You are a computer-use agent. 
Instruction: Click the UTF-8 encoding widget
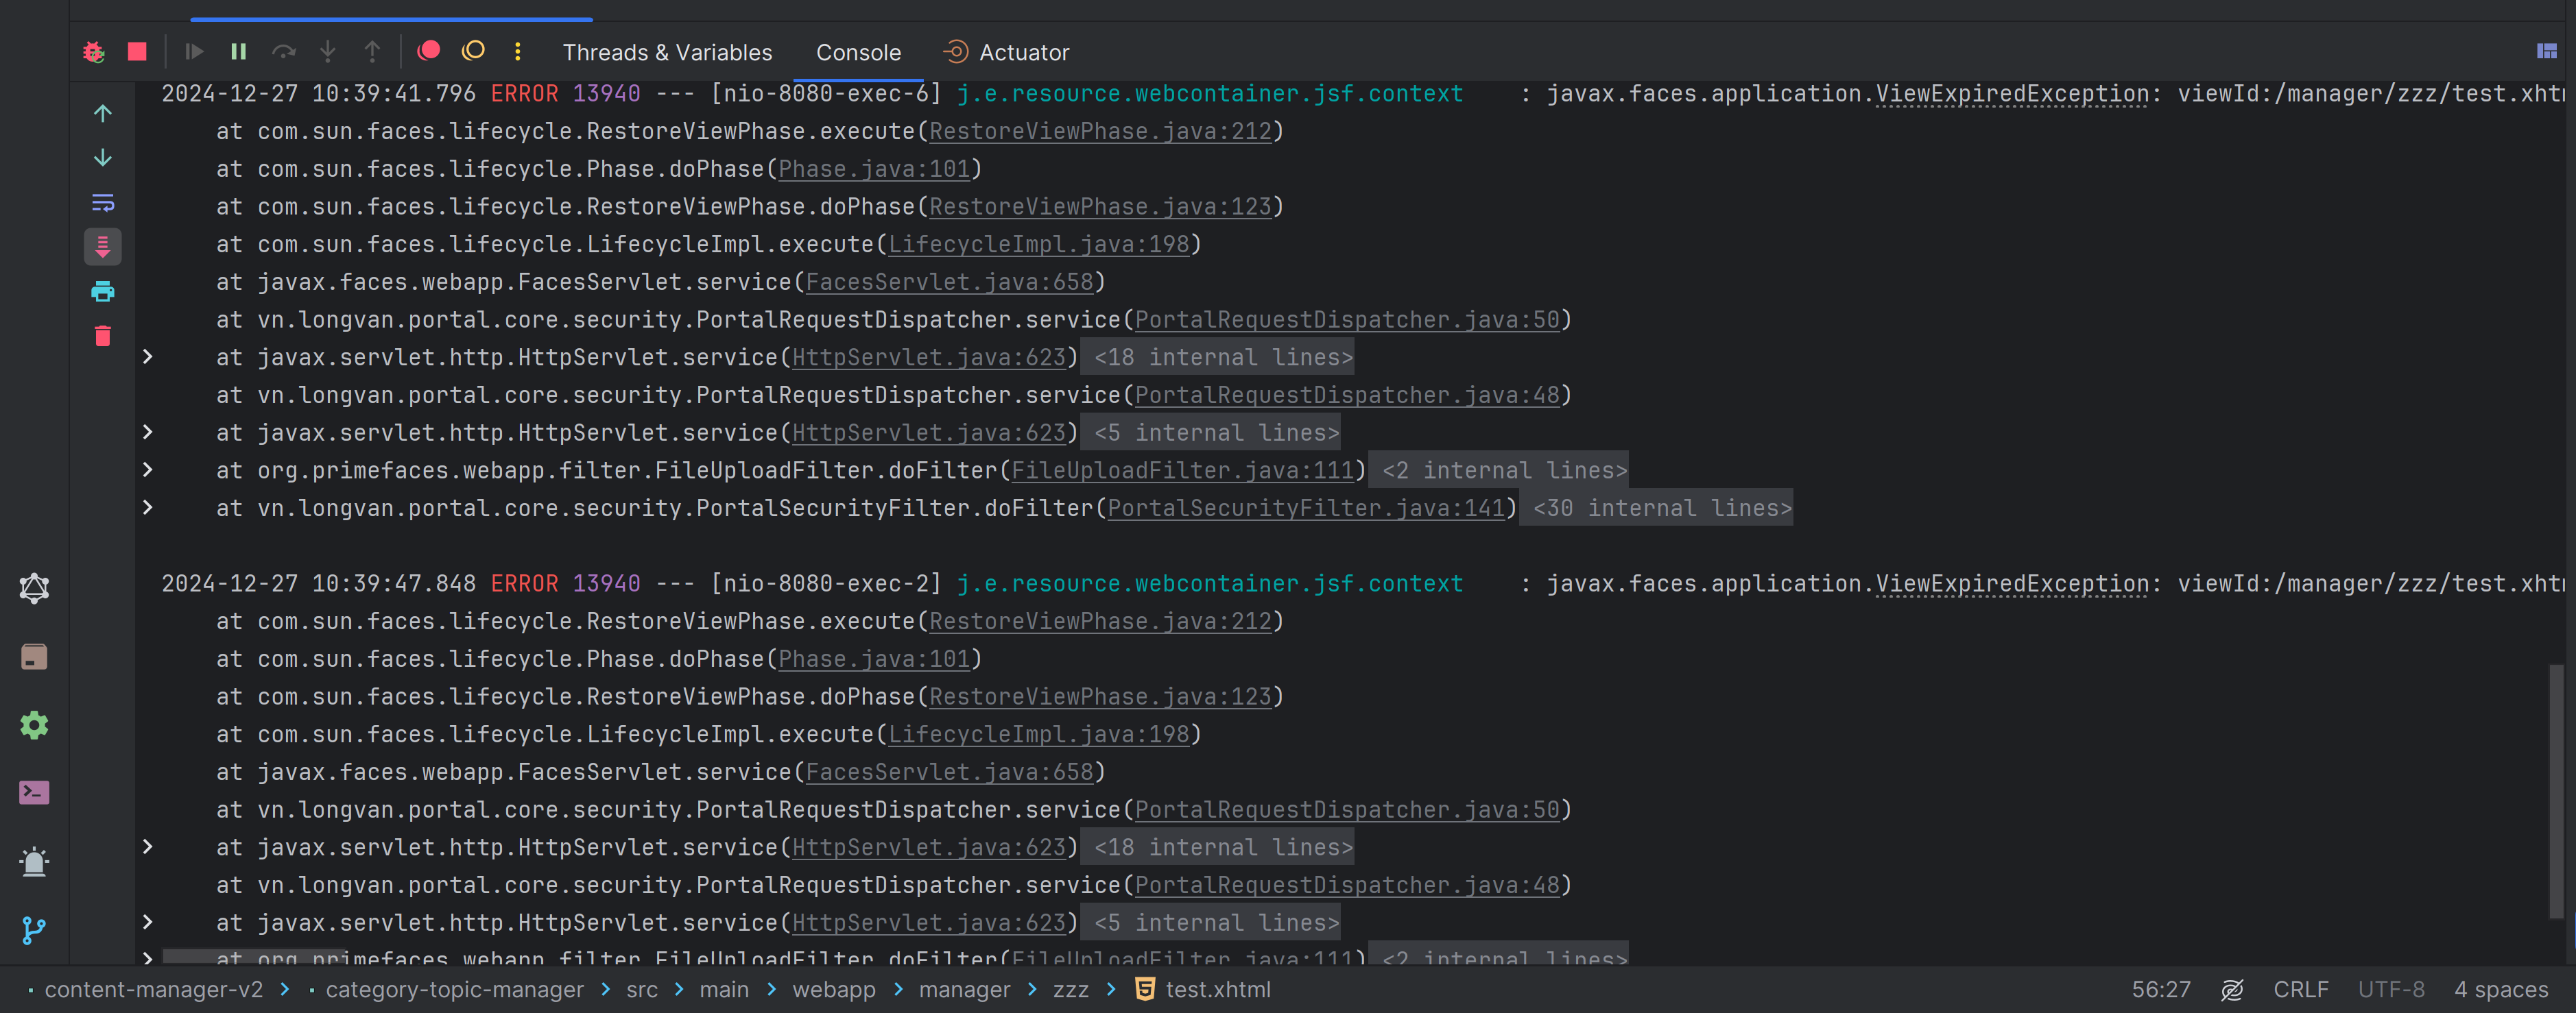[2390, 989]
